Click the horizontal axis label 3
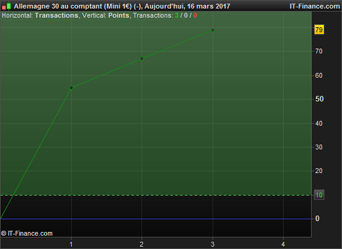Image resolution: width=342 pixels, height=249 pixels. pos(213,244)
